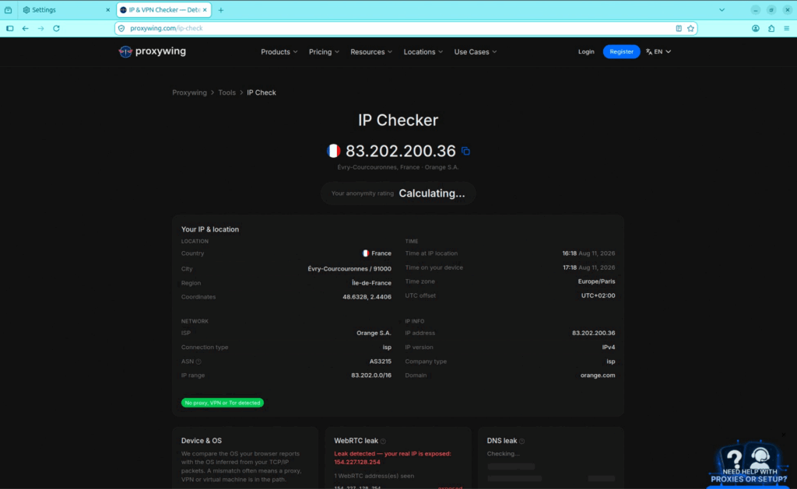Screen dimensions: 797x489
Task: Open the EN language selector
Action: click(658, 52)
